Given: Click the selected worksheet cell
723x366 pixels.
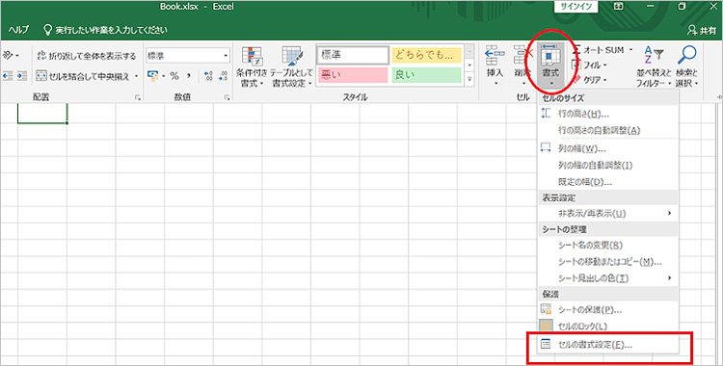Looking at the screenshot, I should pyautogui.click(x=42, y=113).
